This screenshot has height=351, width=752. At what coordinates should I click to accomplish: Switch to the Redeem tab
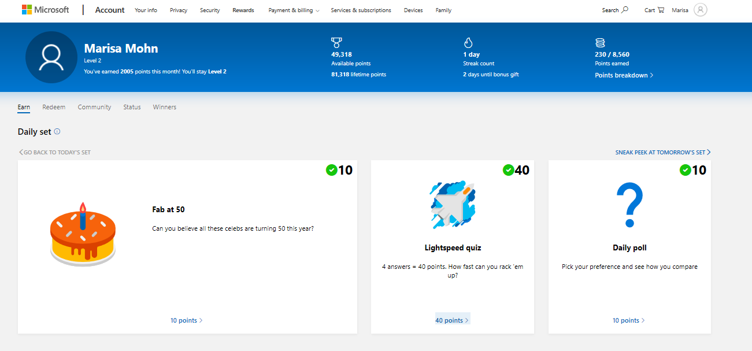point(54,107)
